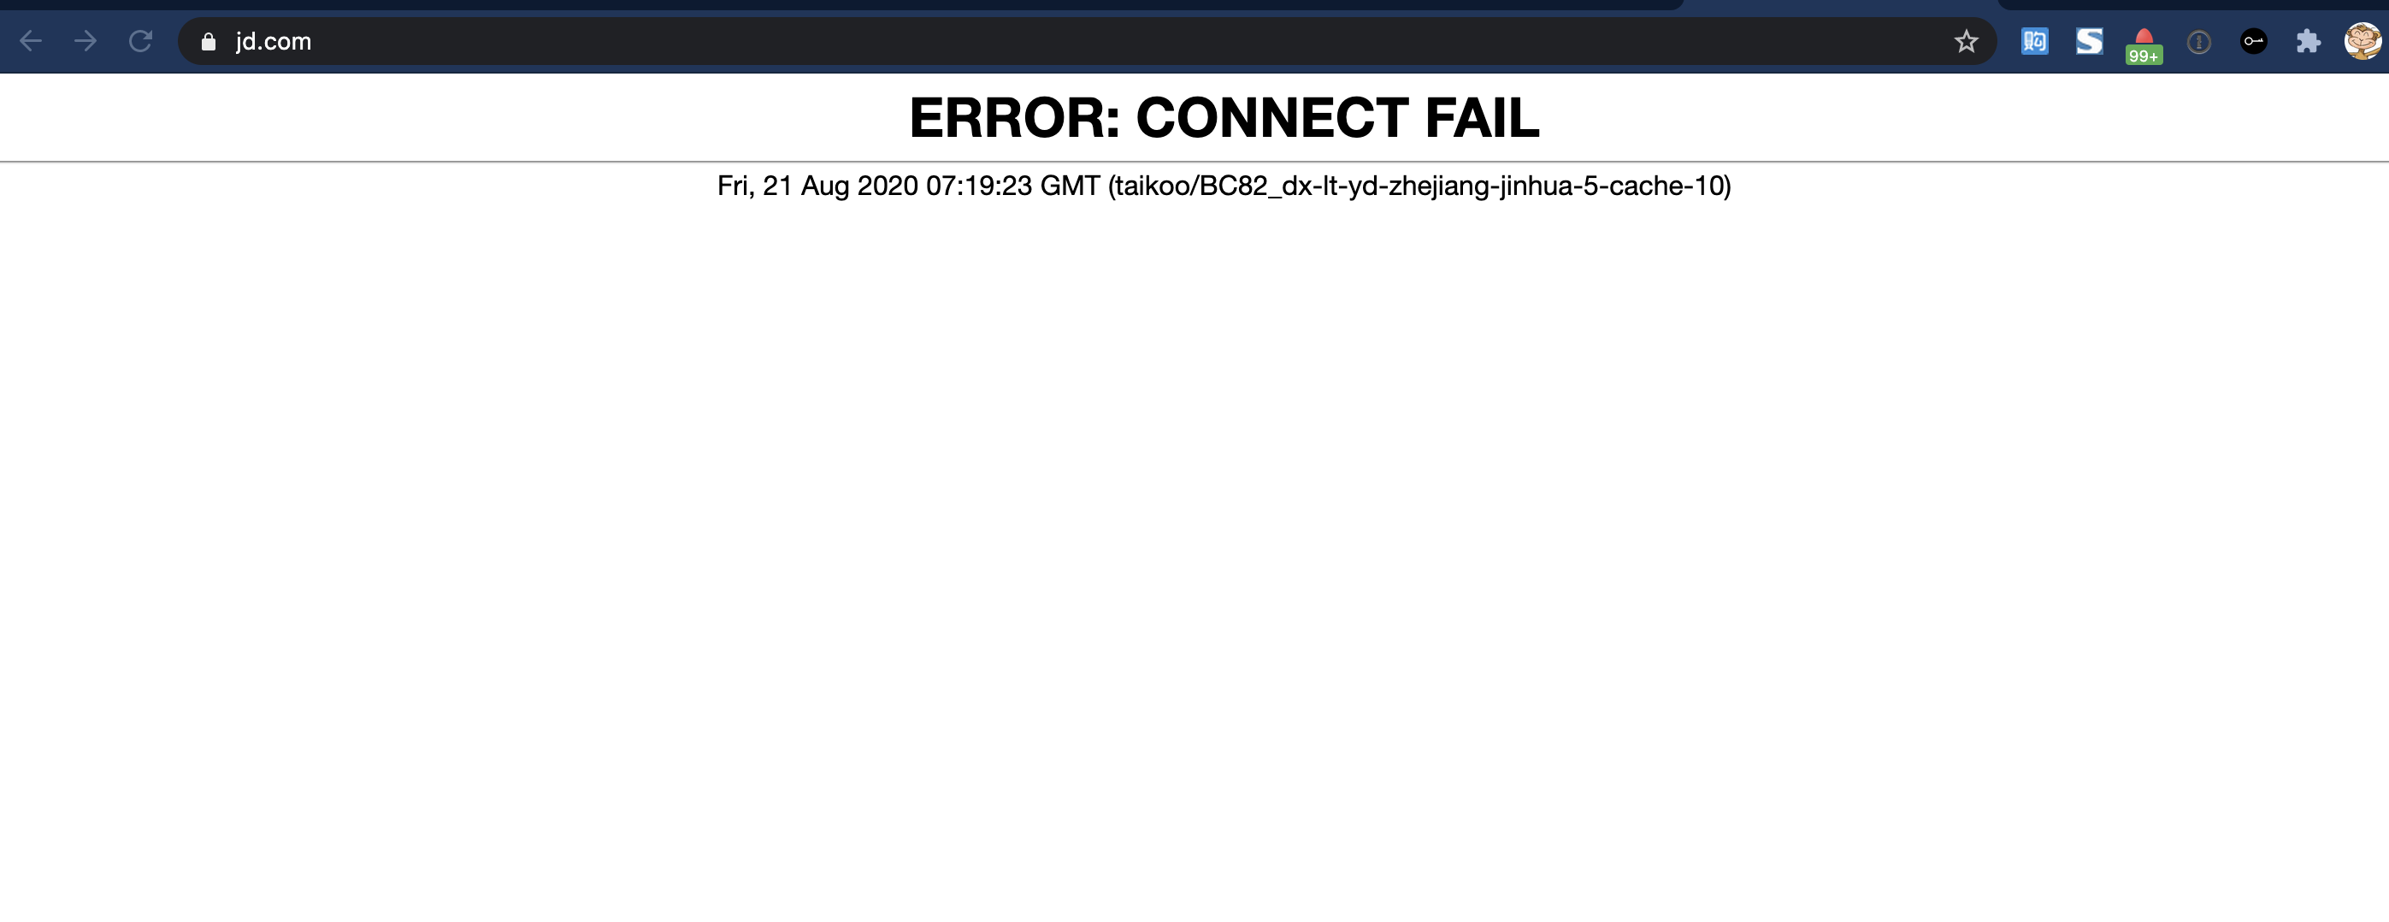The image size is (2389, 922).
Task: Click the word FAIL in the heading
Action: [1482, 118]
